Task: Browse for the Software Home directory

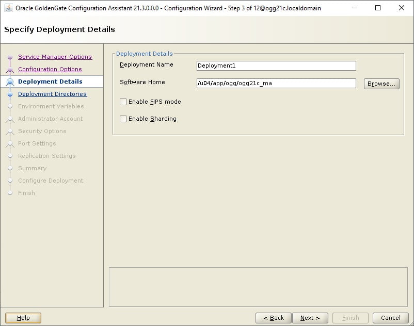Action: click(381, 84)
